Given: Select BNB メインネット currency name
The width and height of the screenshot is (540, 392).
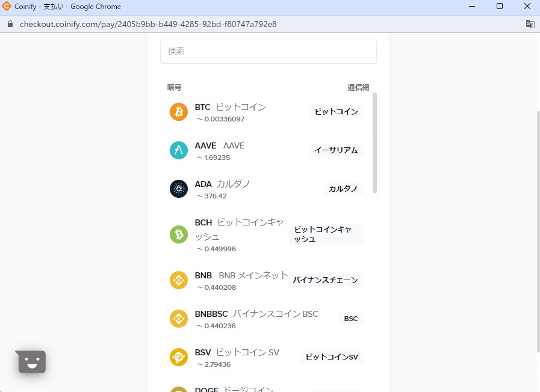Looking at the screenshot, I should 241,275.
